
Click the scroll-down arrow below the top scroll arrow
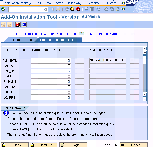coord(145,53)
